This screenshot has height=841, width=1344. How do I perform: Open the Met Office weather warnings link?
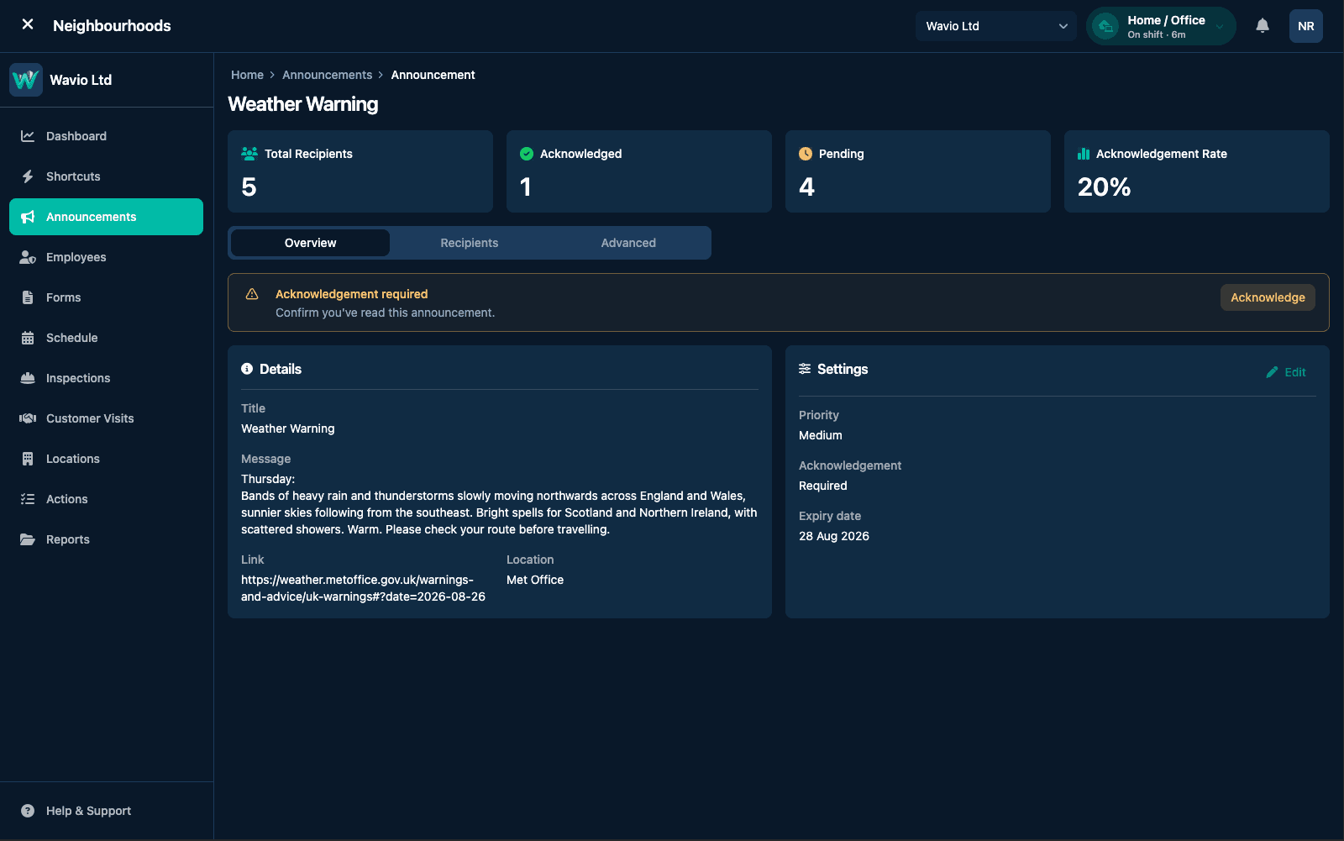[363, 588]
